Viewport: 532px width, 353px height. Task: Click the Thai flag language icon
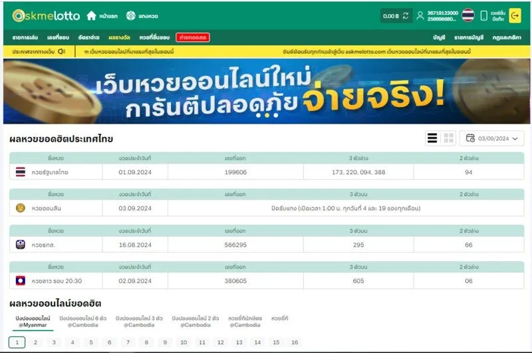point(468,15)
